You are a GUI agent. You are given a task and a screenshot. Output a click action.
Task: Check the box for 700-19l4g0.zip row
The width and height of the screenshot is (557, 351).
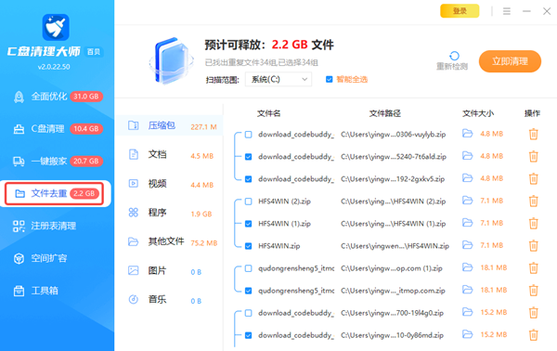pyautogui.click(x=248, y=313)
